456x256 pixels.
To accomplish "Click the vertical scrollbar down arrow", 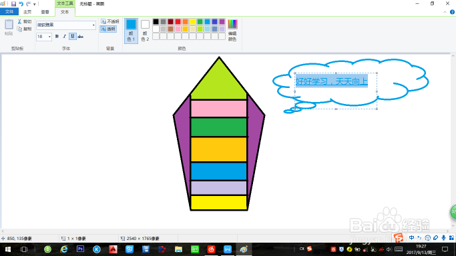I will (x=453, y=226).
